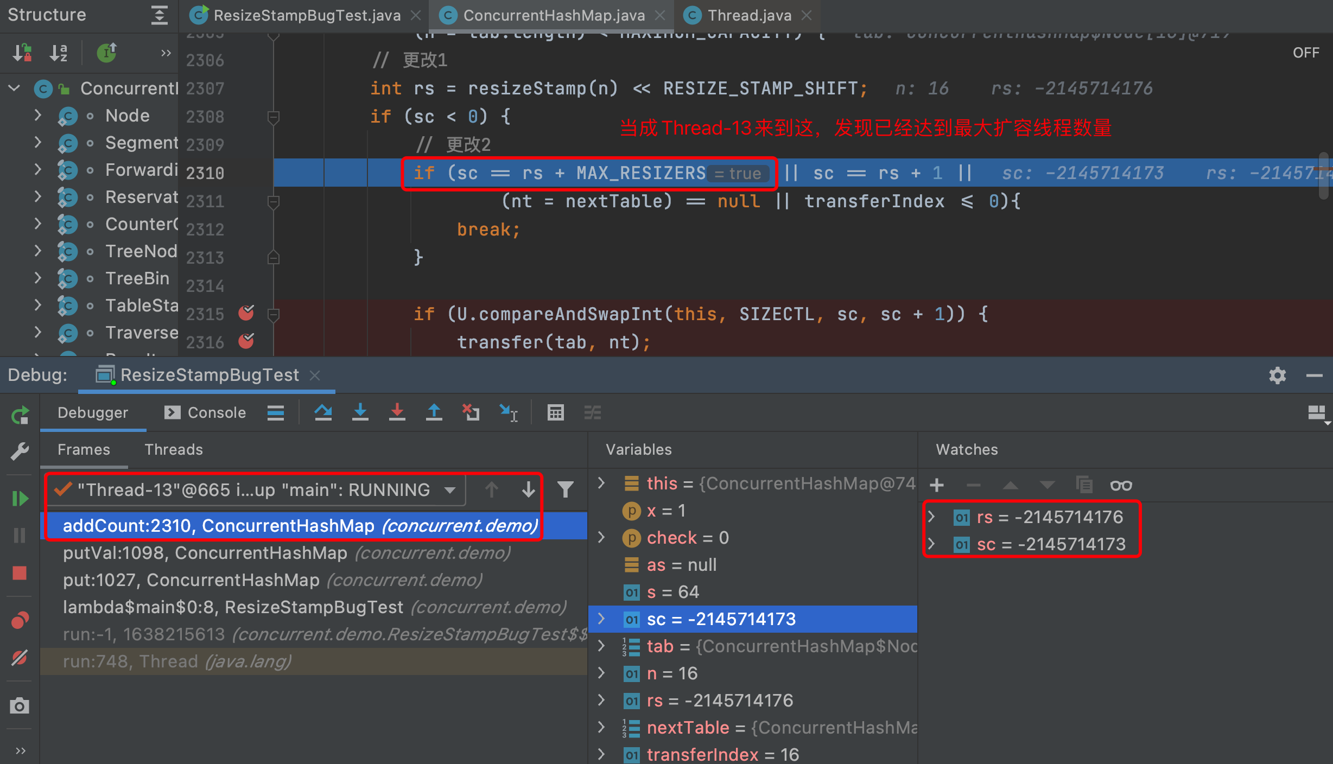Select run:748 Thread frame
1333x764 pixels.
314,661
